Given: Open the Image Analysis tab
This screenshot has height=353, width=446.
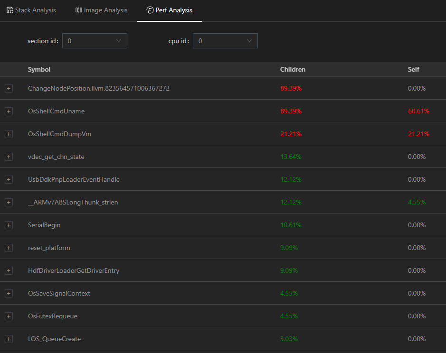Looking at the screenshot, I should [101, 10].
